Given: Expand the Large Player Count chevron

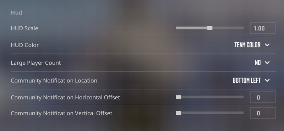Looking at the screenshot, I should click(x=267, y=63).
